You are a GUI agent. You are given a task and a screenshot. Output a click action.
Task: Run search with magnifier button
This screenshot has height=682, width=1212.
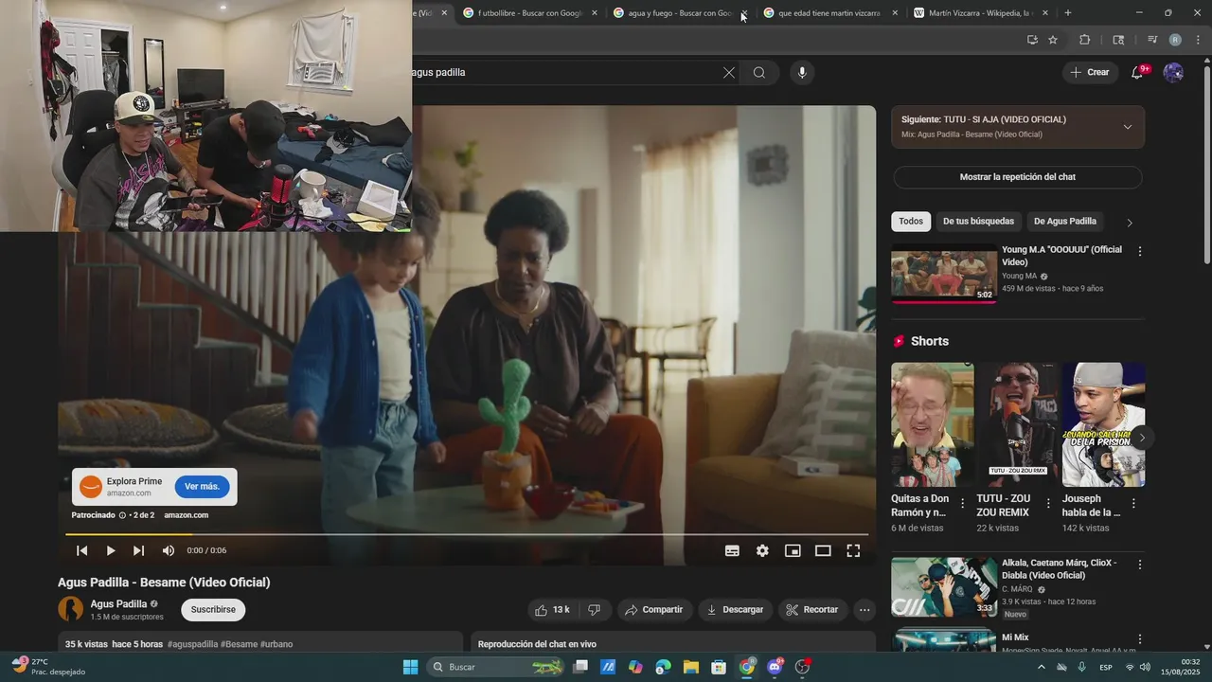click(759, 73)
